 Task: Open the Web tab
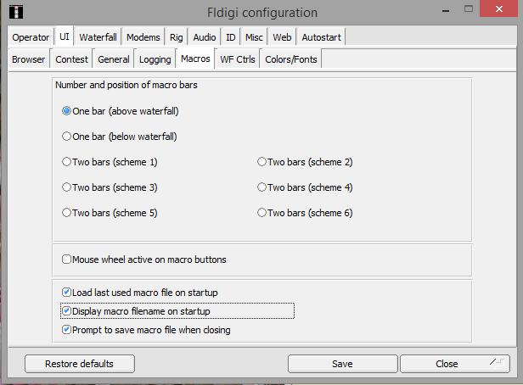click(x=282, y=37)
